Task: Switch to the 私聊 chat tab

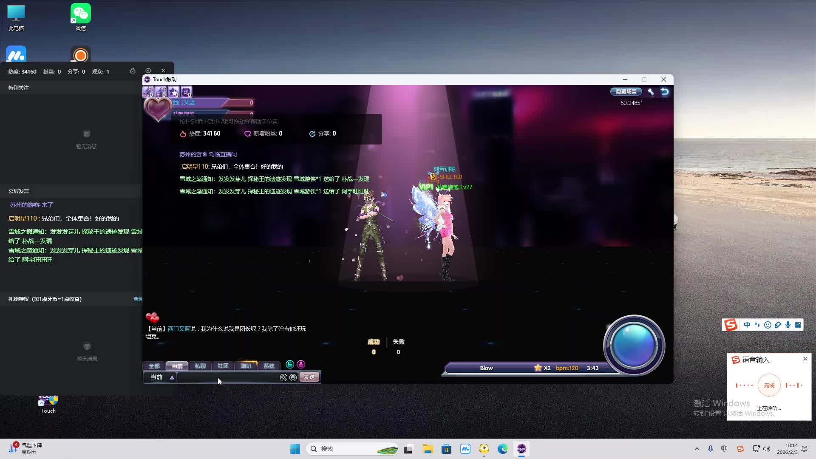Action: [x=200, y=366]
